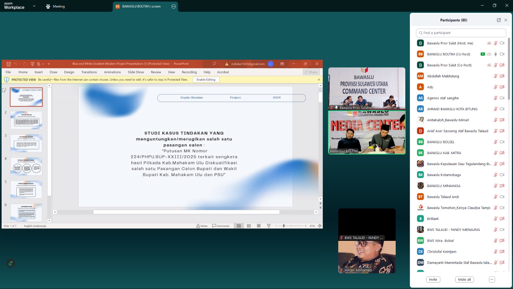Click the zoom slider in PowerPoint status bar
The image size is (513, 289).
[x=291, y=226]
